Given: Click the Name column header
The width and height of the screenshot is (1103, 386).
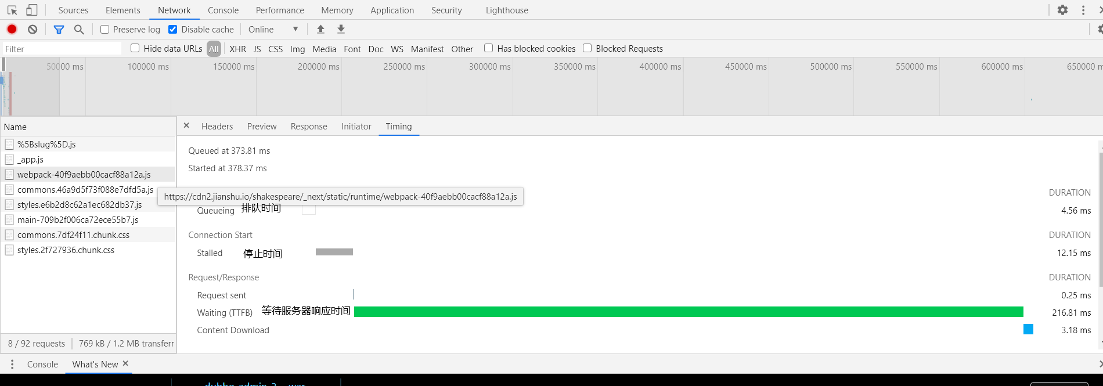Looking at the screenshot, I should 88,127.
